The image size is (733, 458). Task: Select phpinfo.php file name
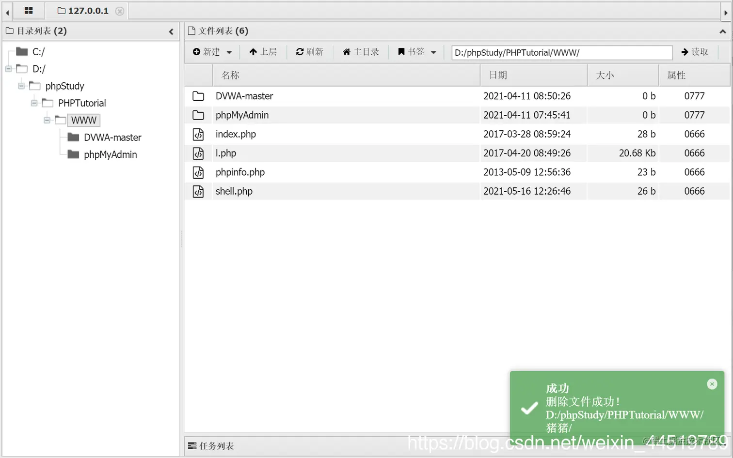click(240, 172)
